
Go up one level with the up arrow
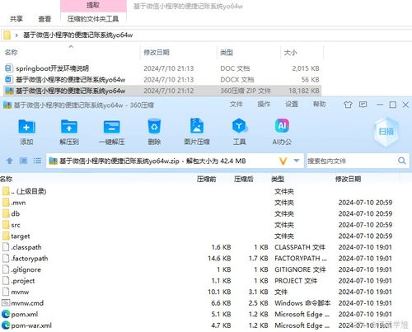click(10, 161)
